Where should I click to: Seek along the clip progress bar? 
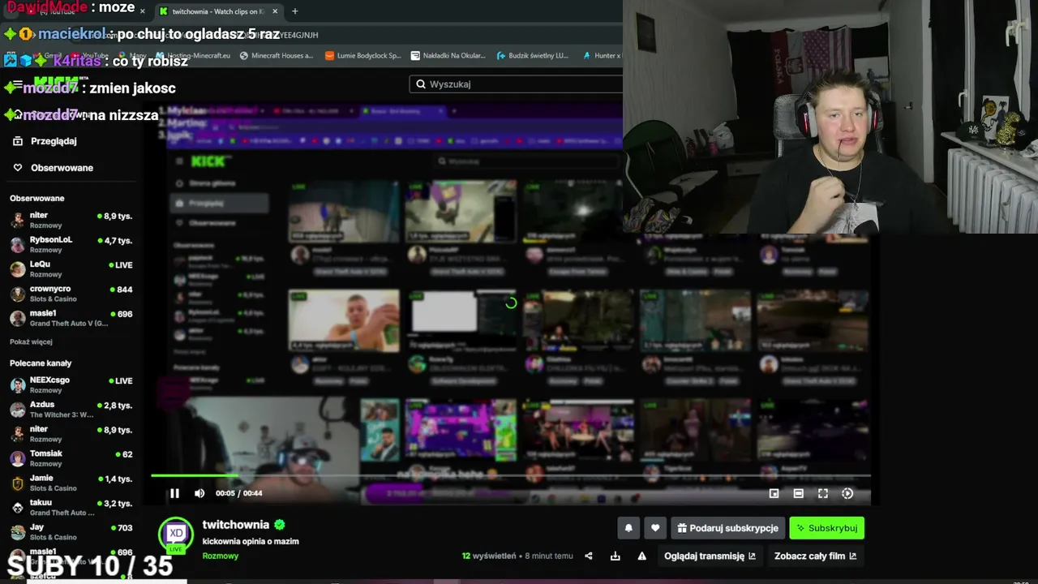(x=511, y=476)
